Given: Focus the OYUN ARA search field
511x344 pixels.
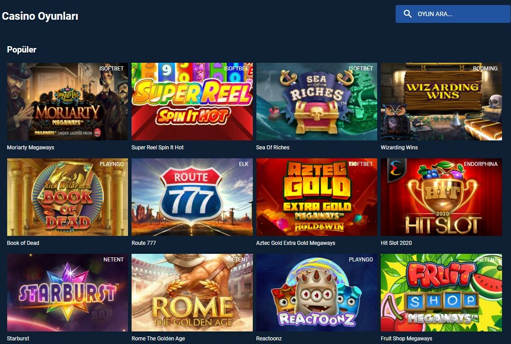Looking at the screenshot, I should pos(453,14).
